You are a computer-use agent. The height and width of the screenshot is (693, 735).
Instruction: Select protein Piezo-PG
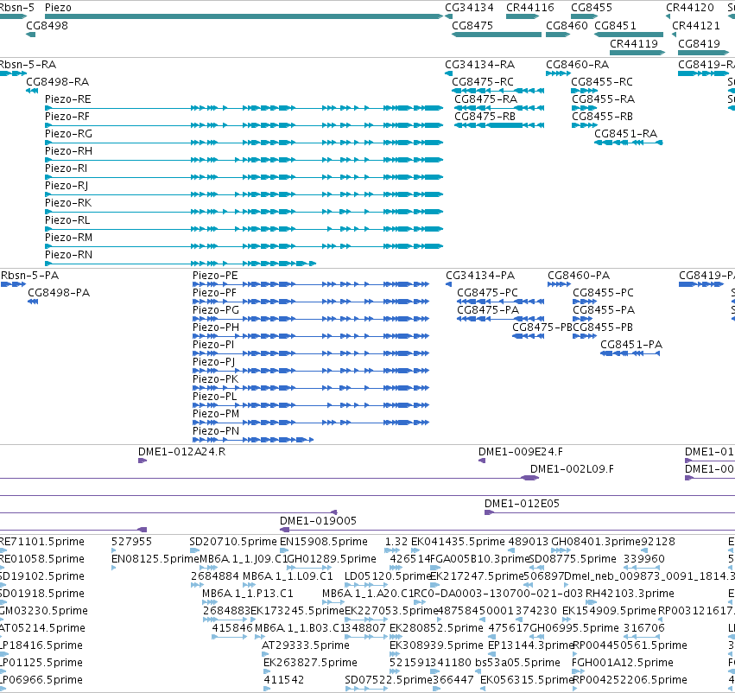311,319
